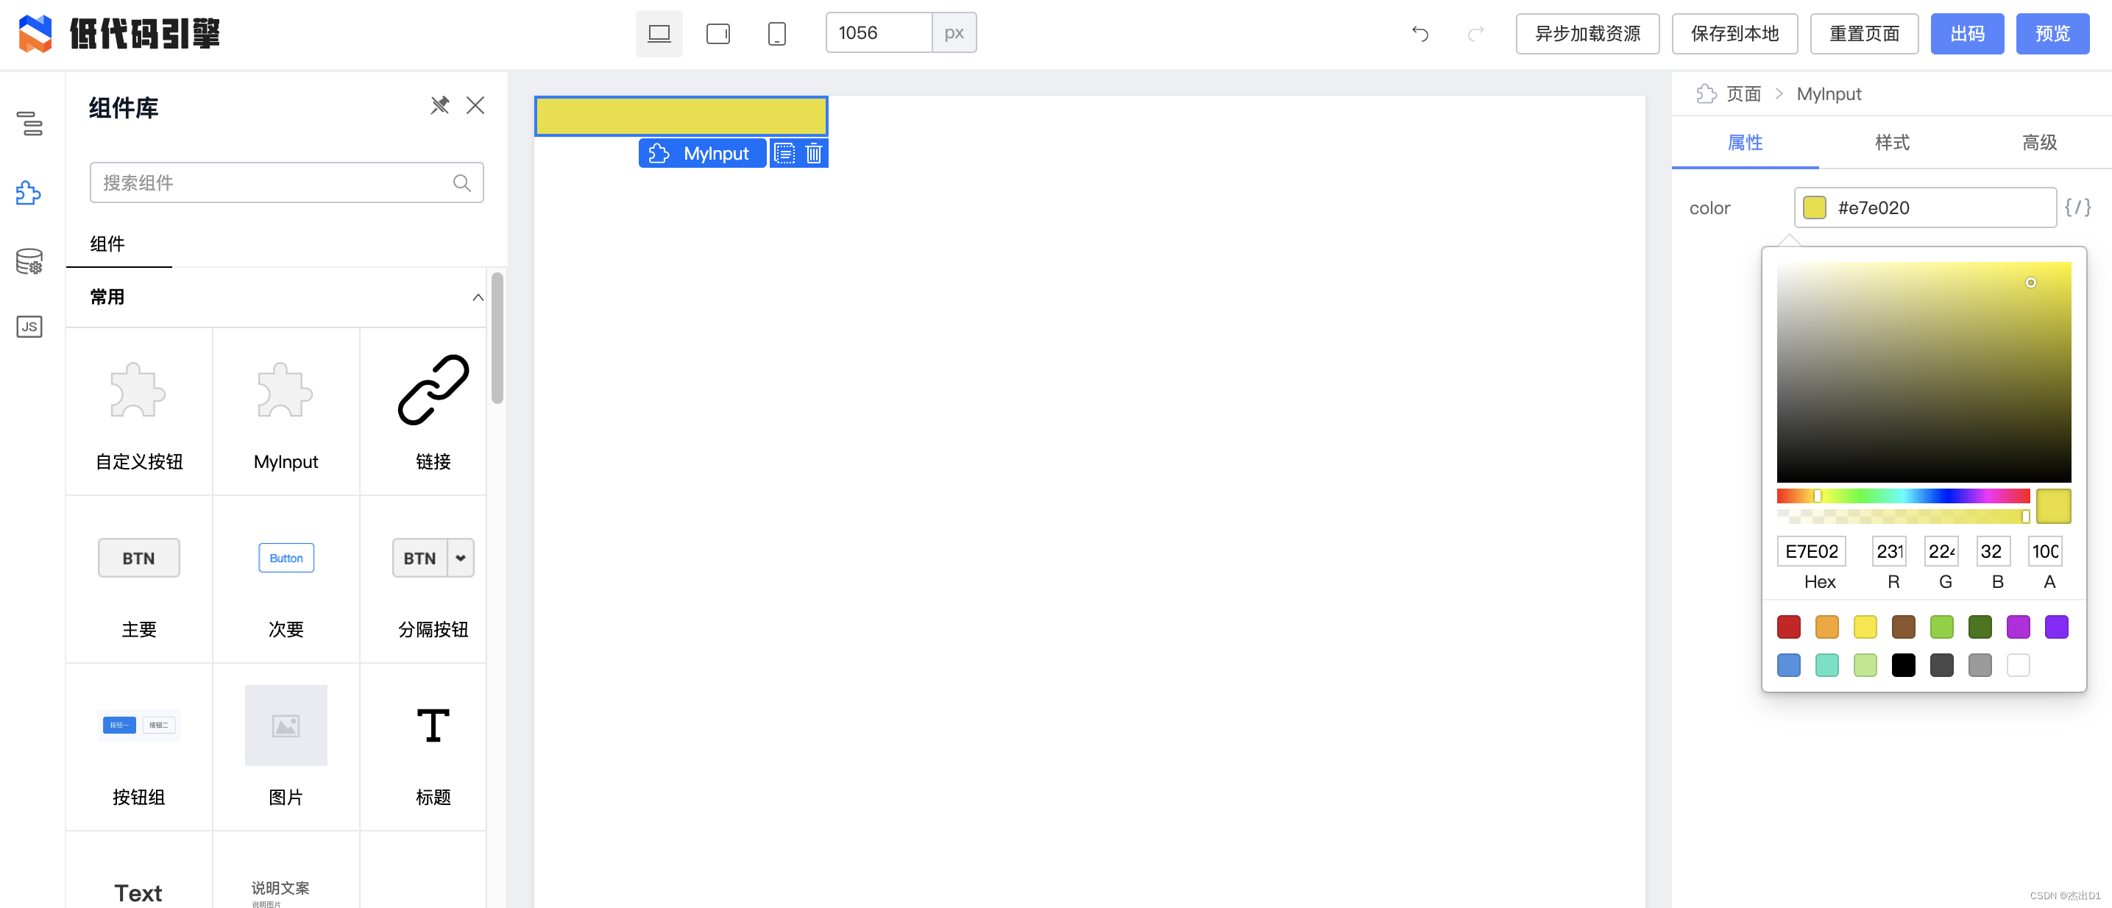Click the component library puzzle icon
This screenshot has height=908, width=2112.
click(29, 193)
